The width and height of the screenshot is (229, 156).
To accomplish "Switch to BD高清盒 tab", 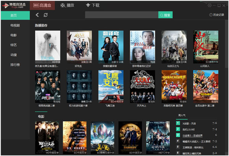I will click(42, 5).
